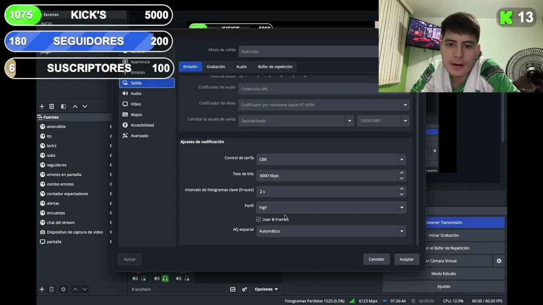543x305 pixels.
Task: Click the Fuentes dock icon
Action: pos(40,117)
